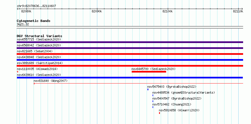251x124 pixels.
Task: Click the 82090k ruler label
Action: (97, 11)
